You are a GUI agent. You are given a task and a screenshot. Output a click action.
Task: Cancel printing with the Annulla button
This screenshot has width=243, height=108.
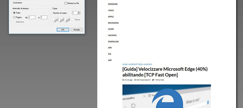77,30
